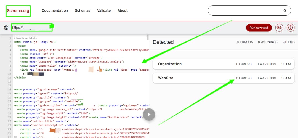Click the 0 WARNINGS summary count
The width and height of the screenshot is (298, 138).
tap(268, 42)
